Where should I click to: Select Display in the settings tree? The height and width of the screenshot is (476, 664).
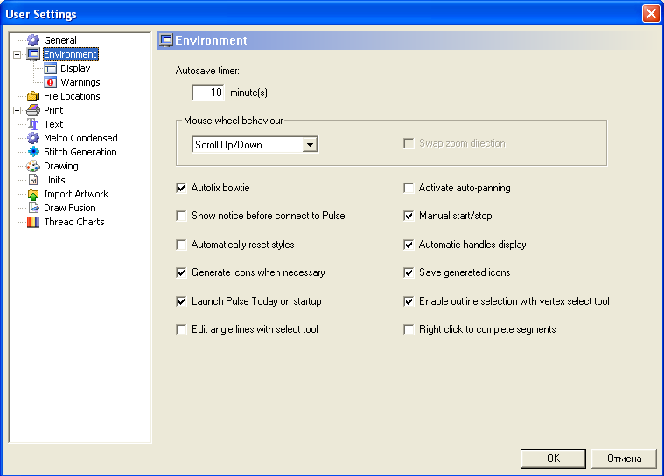coord(75,68)
